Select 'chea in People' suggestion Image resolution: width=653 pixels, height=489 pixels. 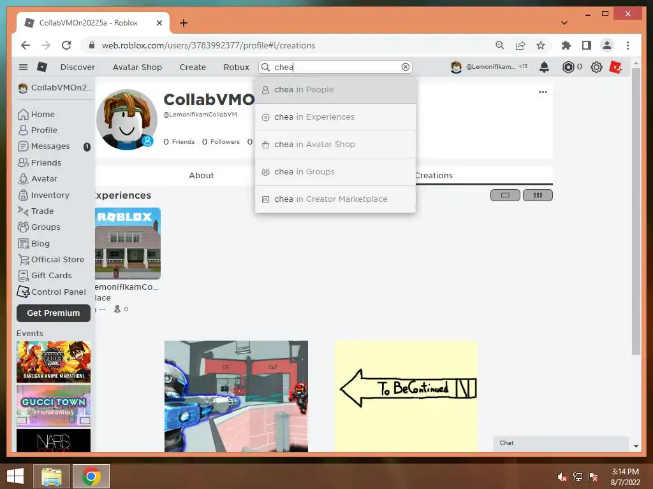(335, 89)
